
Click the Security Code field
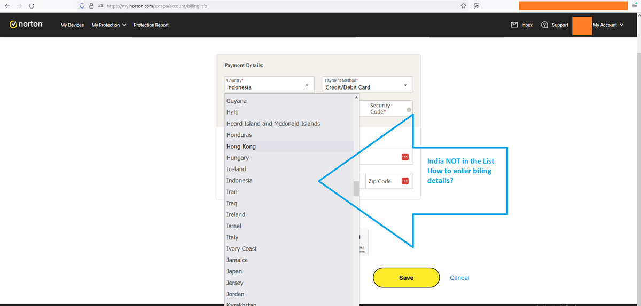(386, 109)
